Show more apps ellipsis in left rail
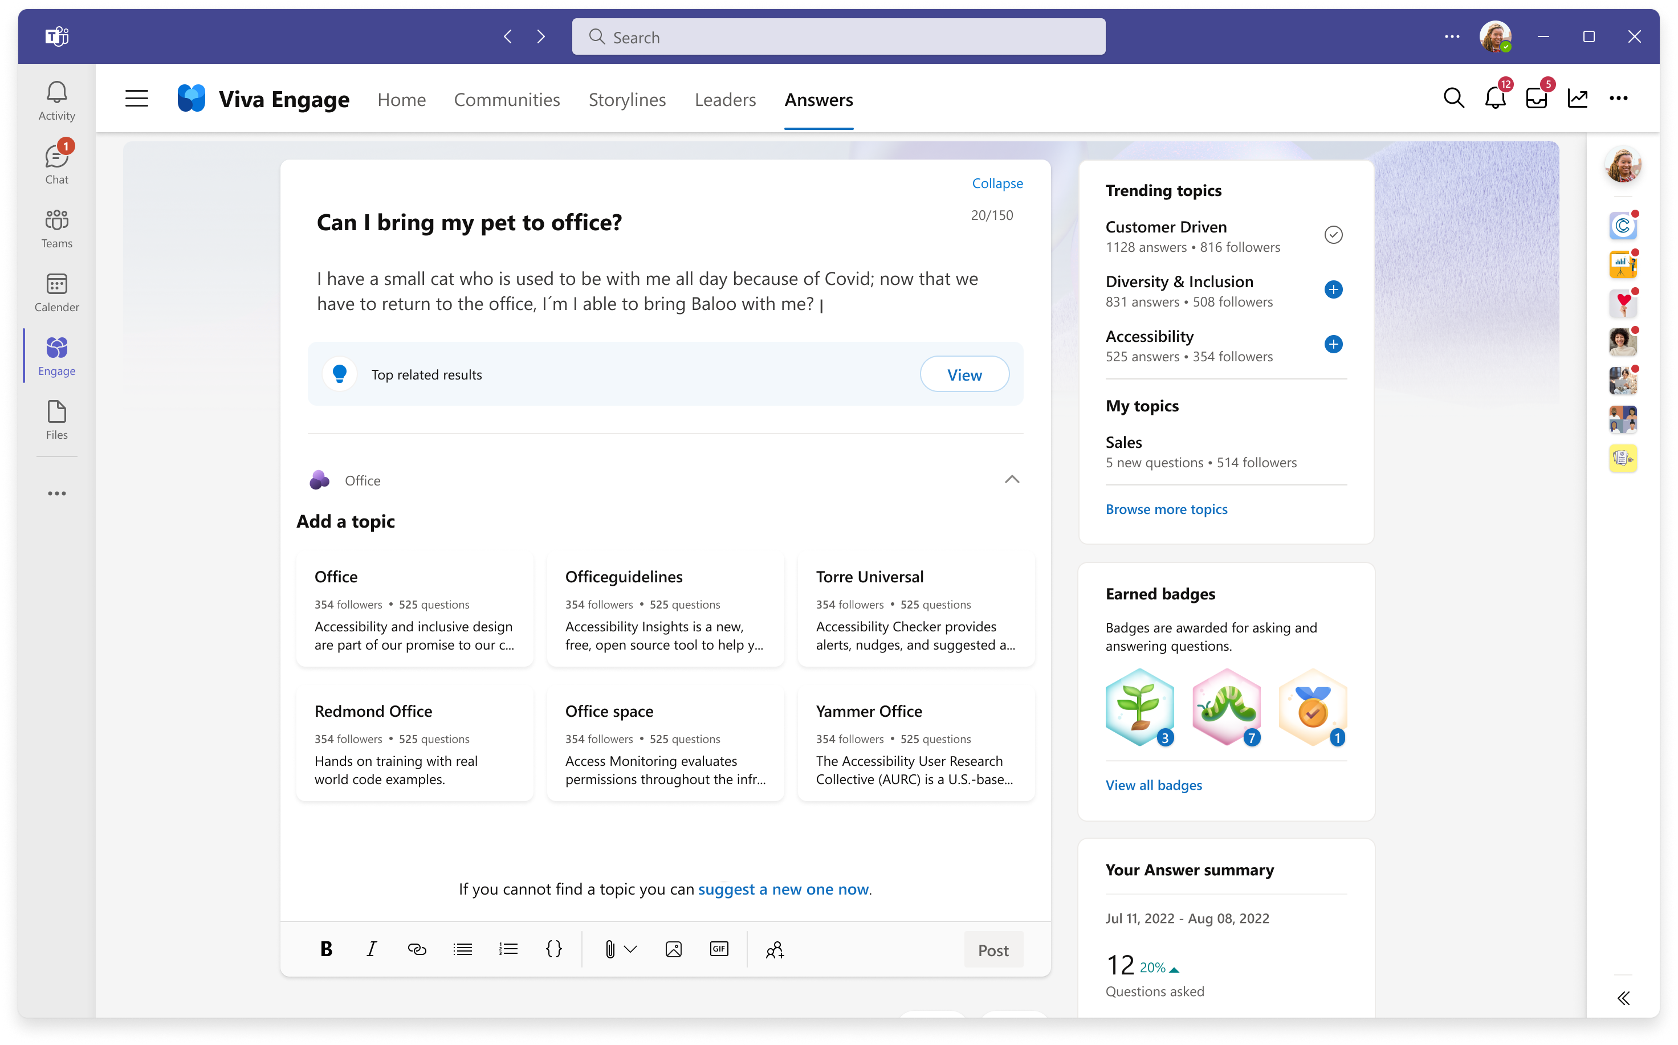The height and width of the screenshot is (1045, 1678). [56, 493]
